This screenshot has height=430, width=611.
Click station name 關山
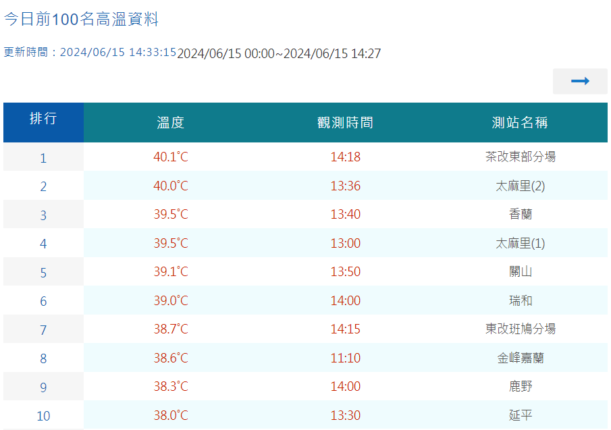pos(521,271)
